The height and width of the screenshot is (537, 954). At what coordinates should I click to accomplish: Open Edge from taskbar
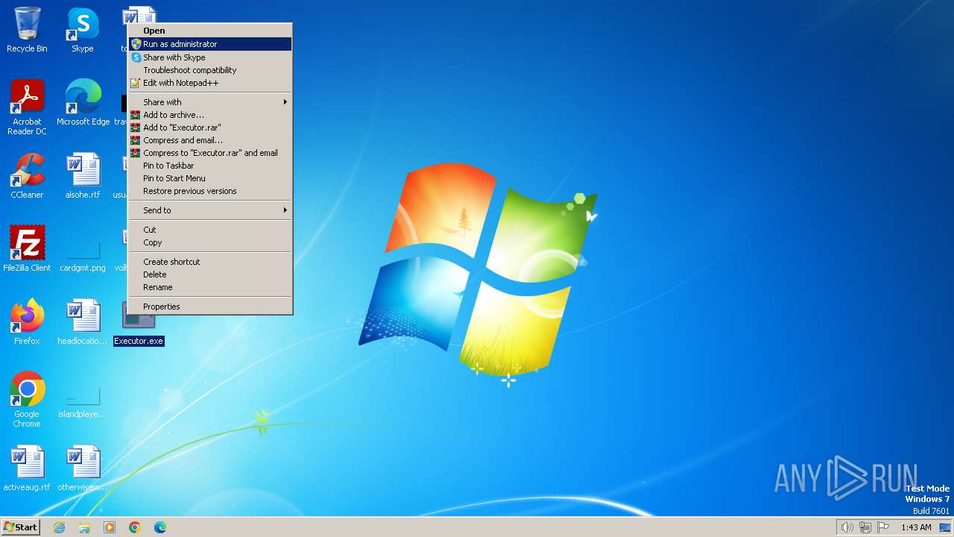160,527
